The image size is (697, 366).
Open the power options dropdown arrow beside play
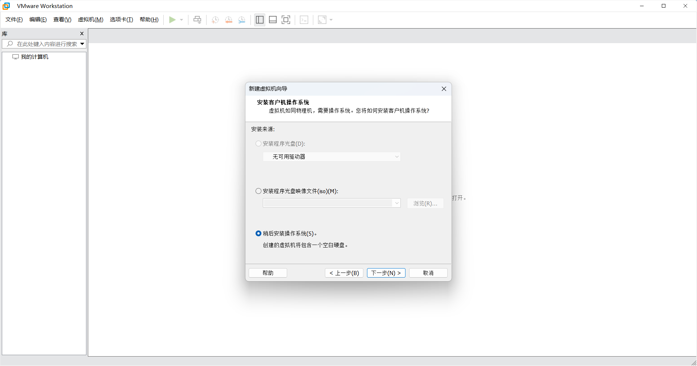pos(182,20)
